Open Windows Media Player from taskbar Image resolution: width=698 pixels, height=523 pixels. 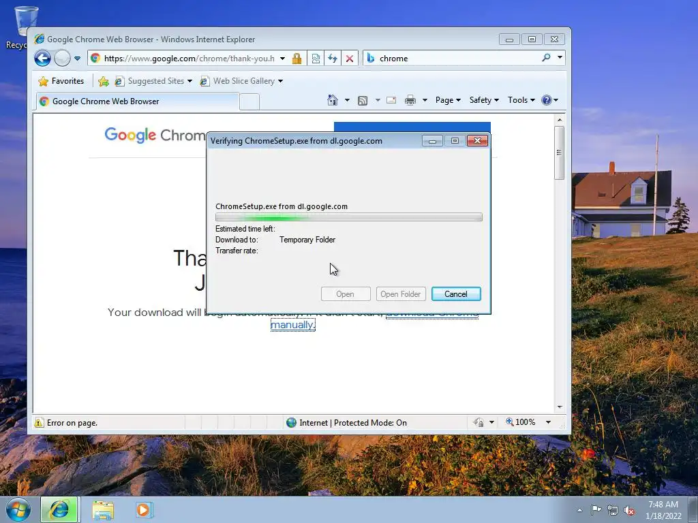point(144,509)
